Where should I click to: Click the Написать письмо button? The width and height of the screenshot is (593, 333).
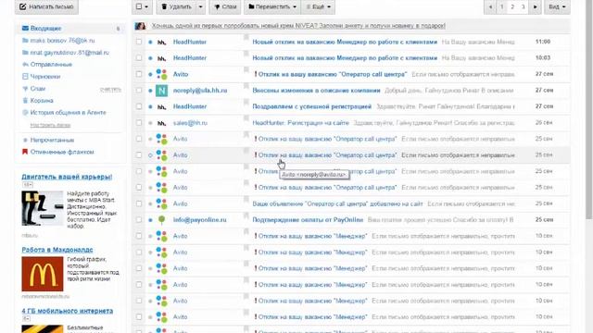pos(46,6)
